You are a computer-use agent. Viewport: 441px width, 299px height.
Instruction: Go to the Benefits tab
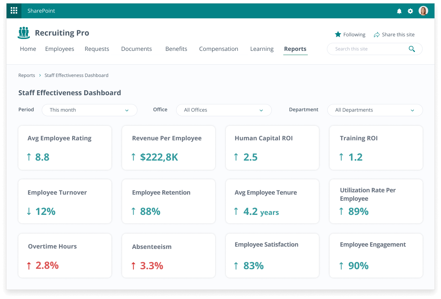[176, 49]
